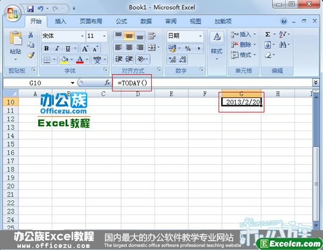Viewport: 323px width, 250px height.
Task: Open Font dialog launcher
Action: [106, 70]
